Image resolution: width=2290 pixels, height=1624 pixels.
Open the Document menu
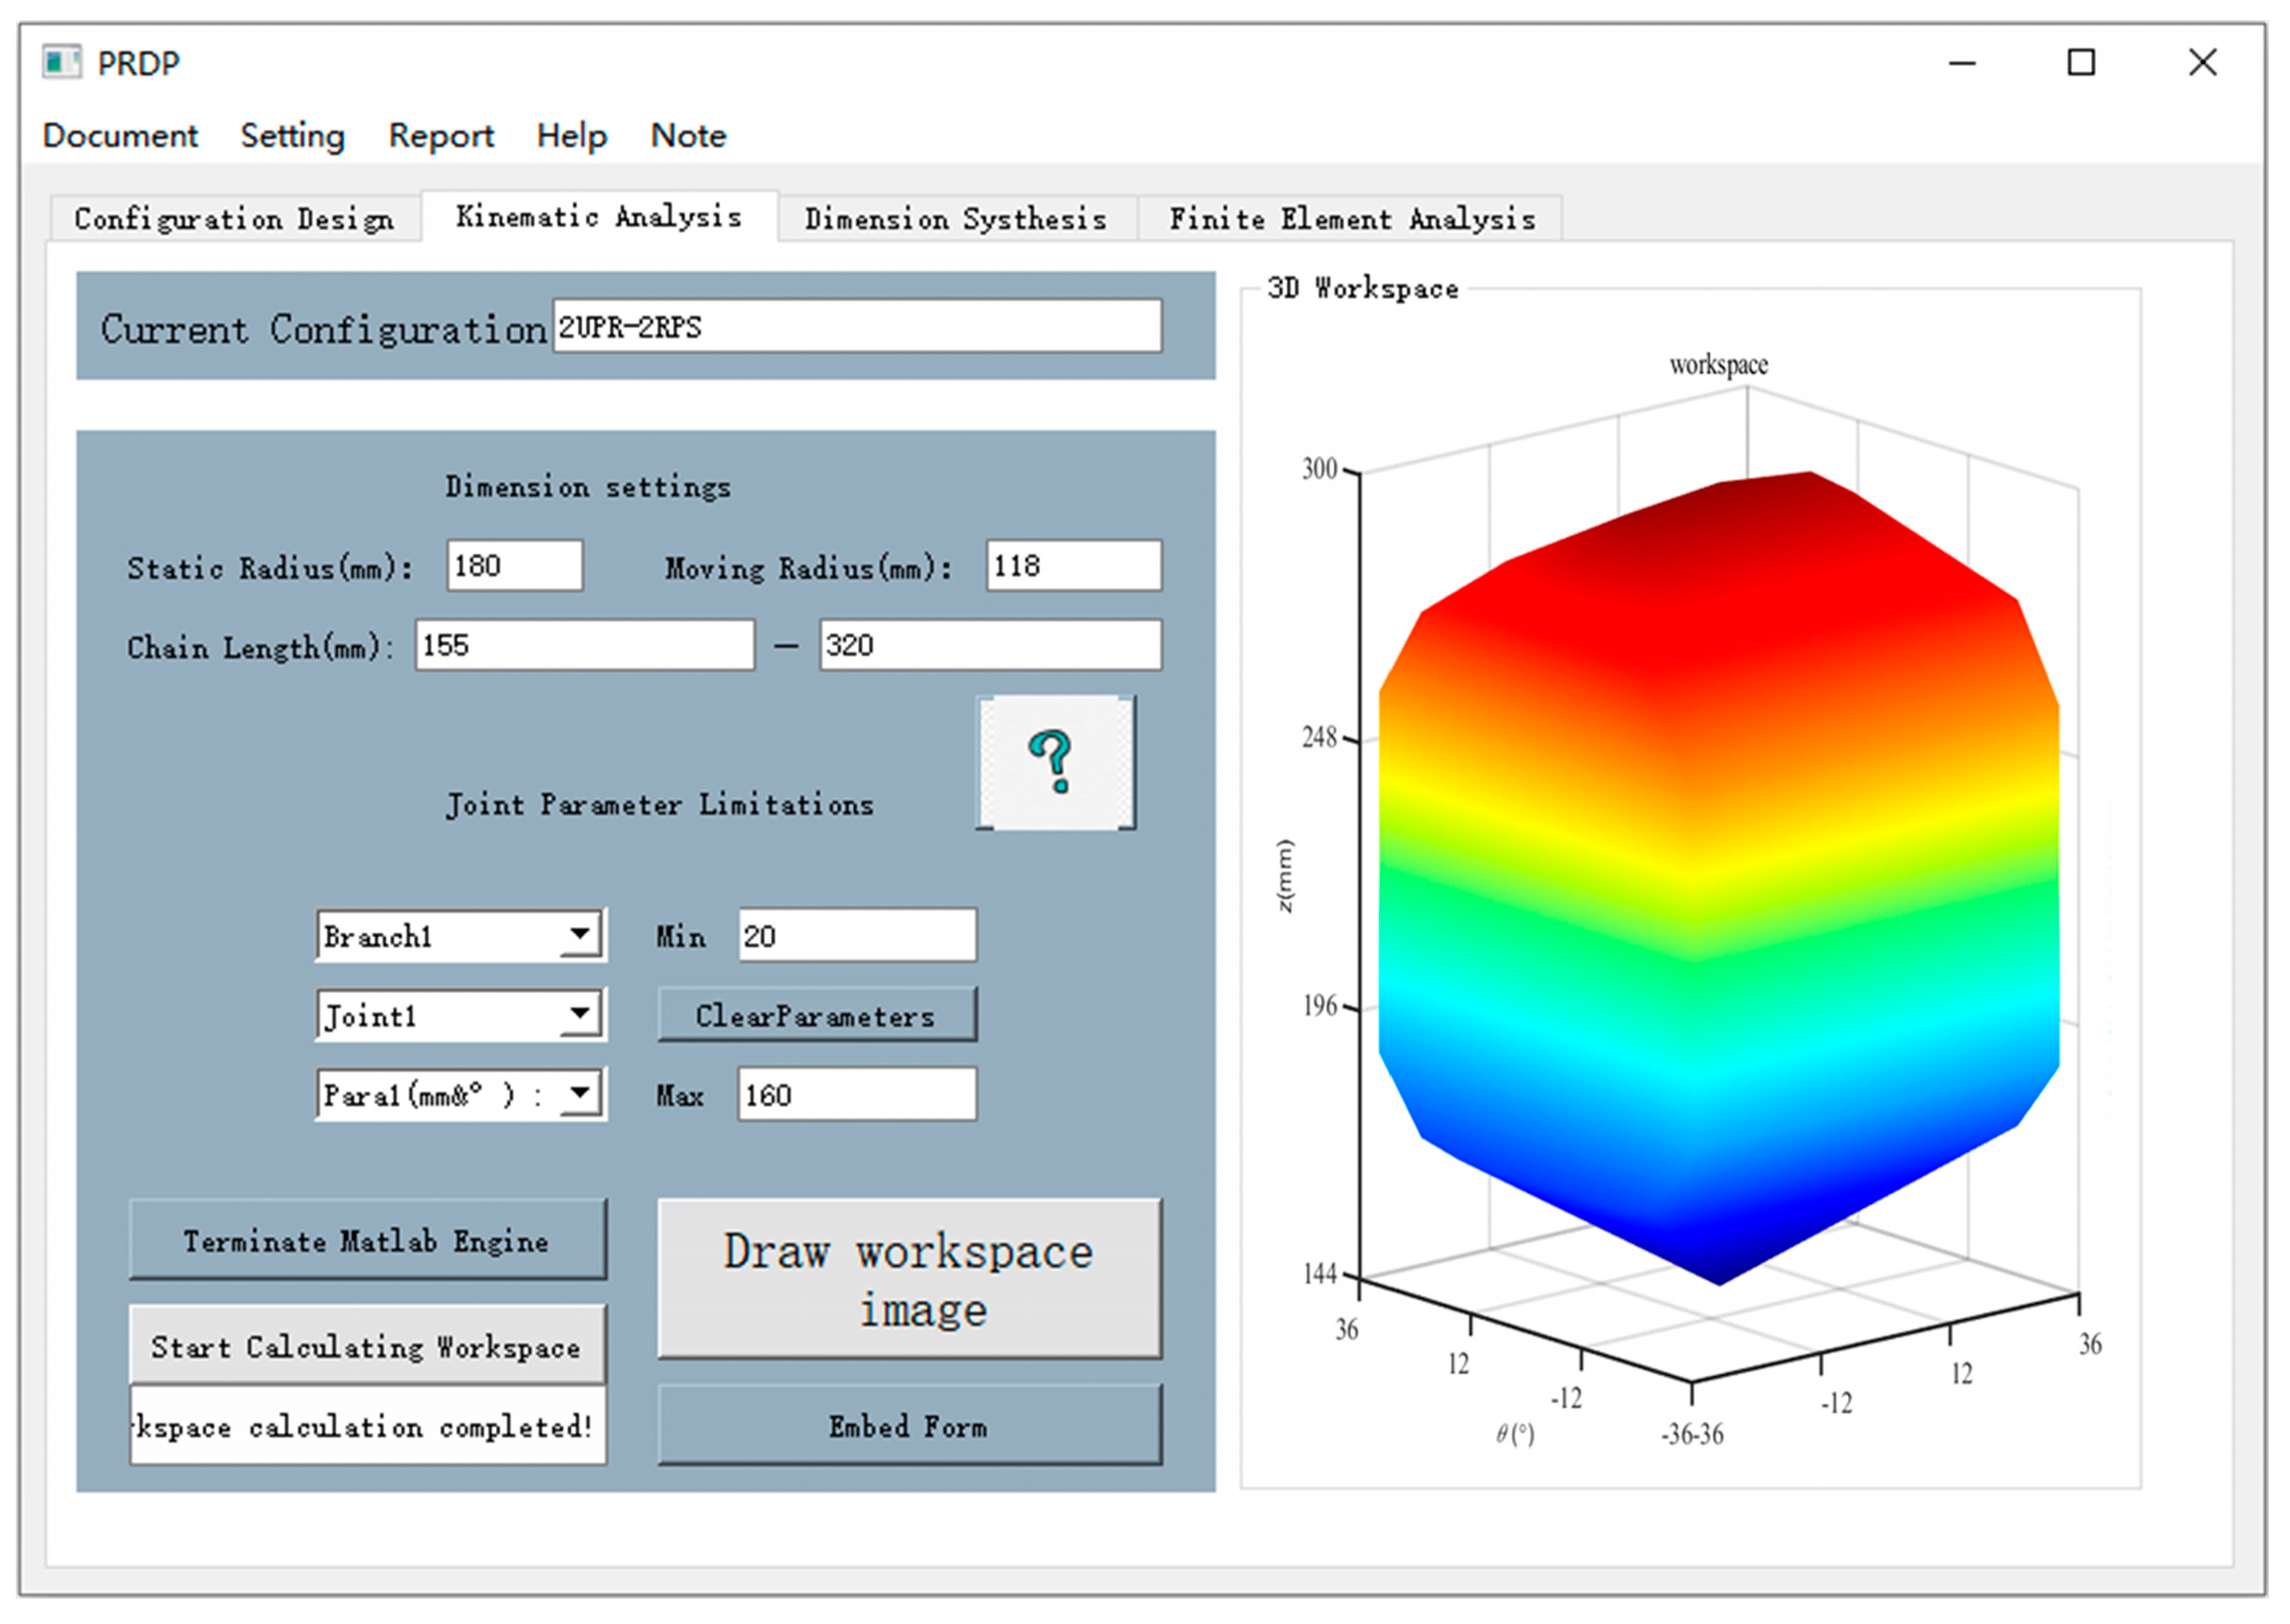pos(120,135)
